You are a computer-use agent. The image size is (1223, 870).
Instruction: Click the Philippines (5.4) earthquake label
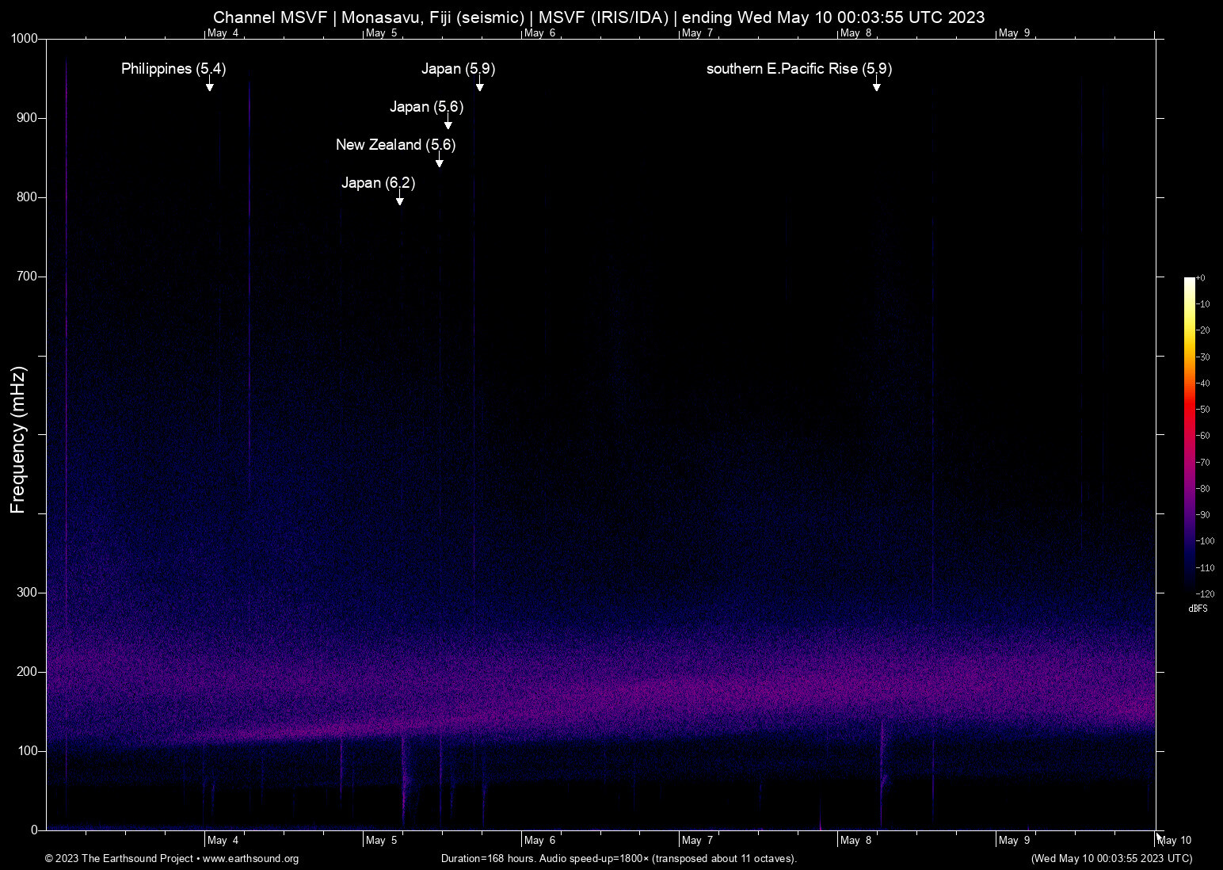(173, 69)
